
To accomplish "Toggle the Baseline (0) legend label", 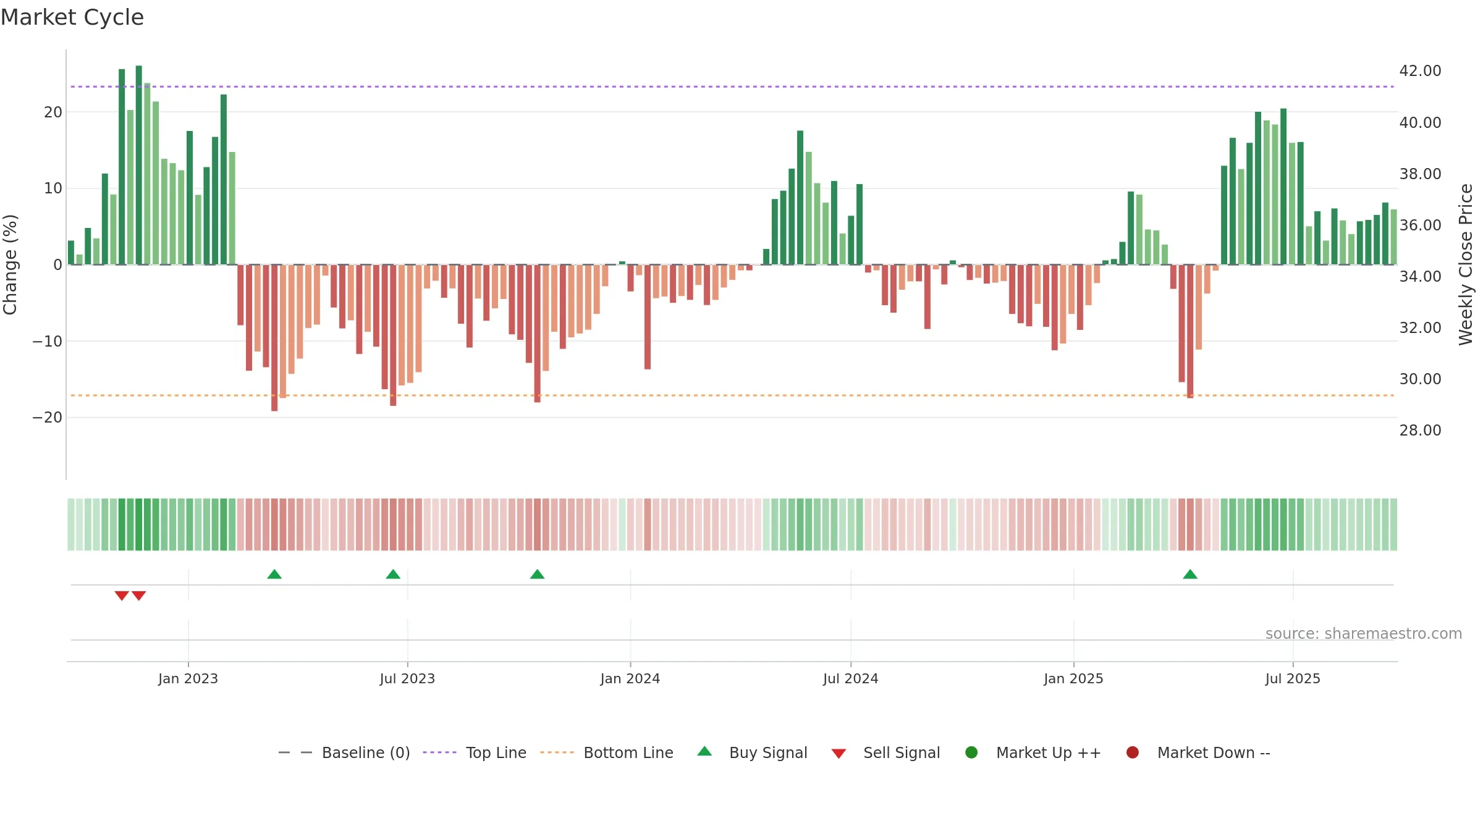I will (x=366, y=752).
